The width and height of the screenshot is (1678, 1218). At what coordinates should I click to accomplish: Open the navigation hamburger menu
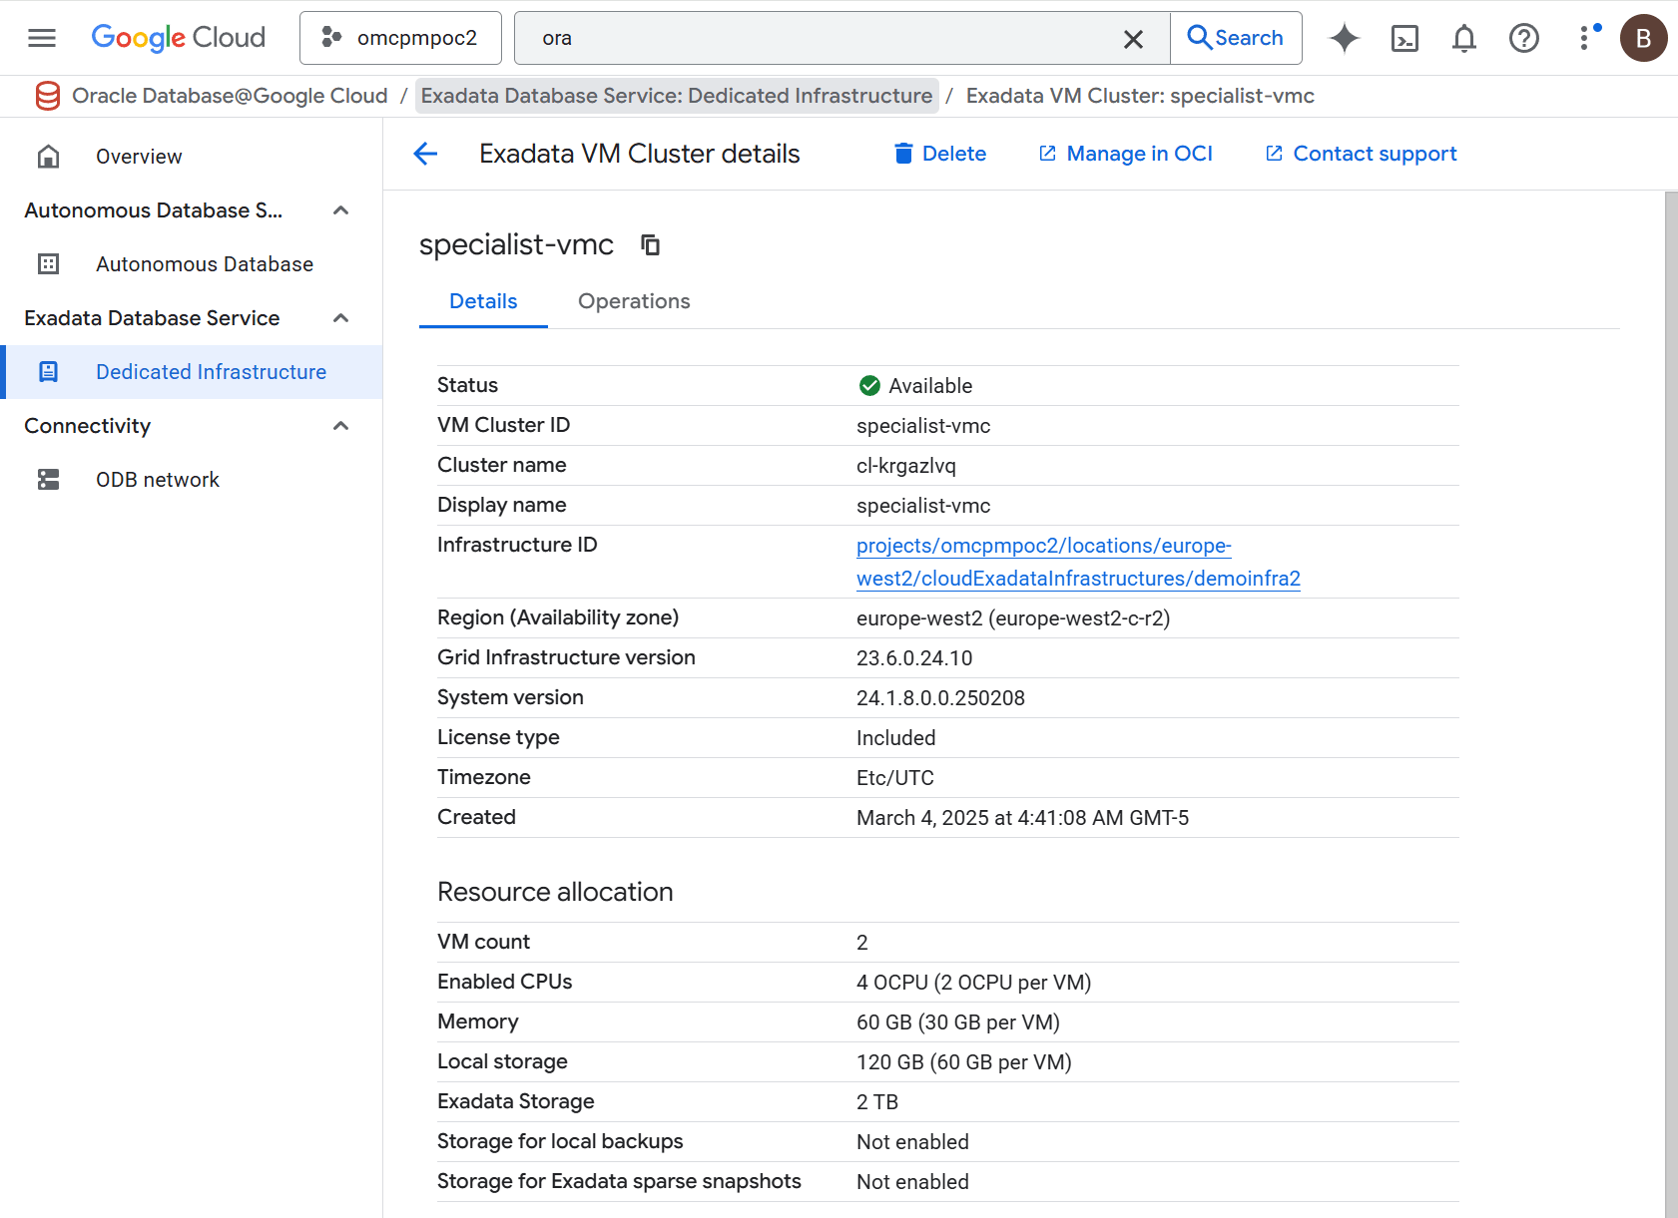pos(41,38)
